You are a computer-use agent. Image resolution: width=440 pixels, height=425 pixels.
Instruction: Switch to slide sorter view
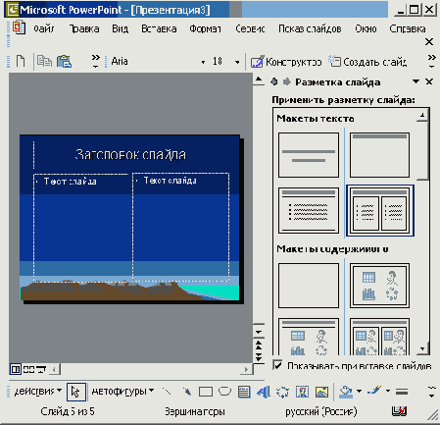(x=28, y=369)
